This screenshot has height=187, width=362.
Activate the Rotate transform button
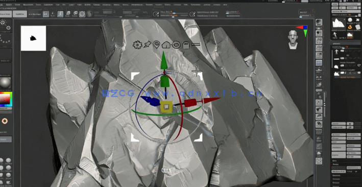tap(75, 14)
